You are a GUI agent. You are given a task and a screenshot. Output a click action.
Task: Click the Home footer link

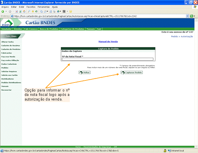(78, 147)
